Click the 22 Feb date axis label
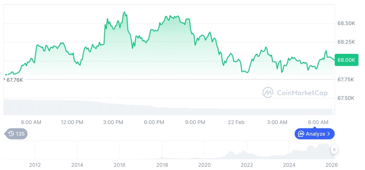This screenshot has width=365, height=170. coord(236,122)
